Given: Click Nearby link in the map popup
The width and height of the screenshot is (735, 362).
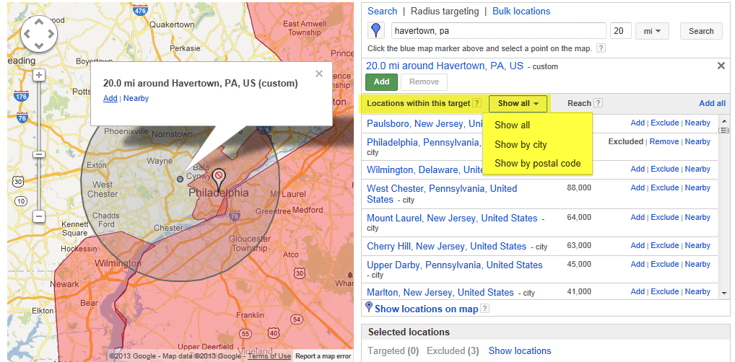Looking at the screenshot, I should click(136, 98).
